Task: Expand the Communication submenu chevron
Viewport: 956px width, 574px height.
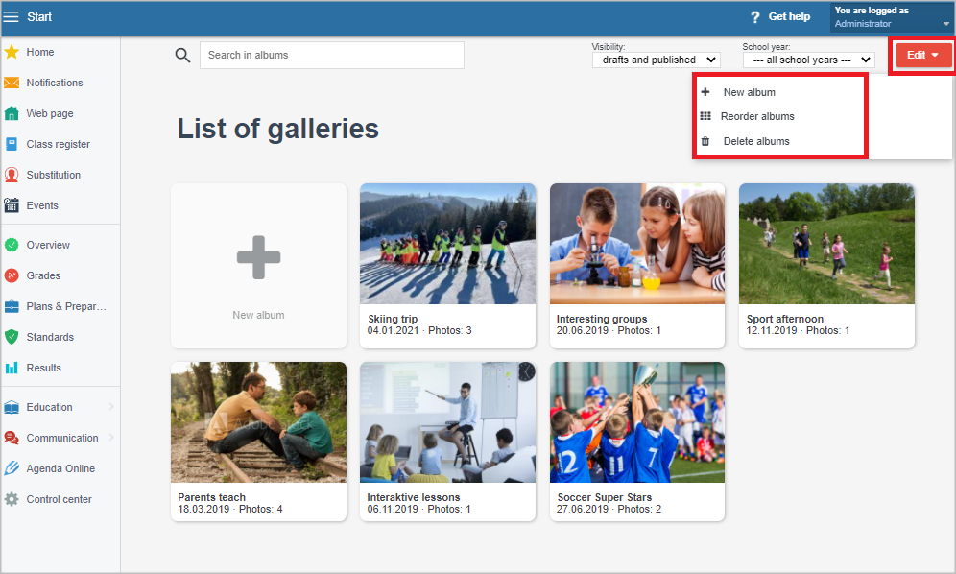Action: 111,438
